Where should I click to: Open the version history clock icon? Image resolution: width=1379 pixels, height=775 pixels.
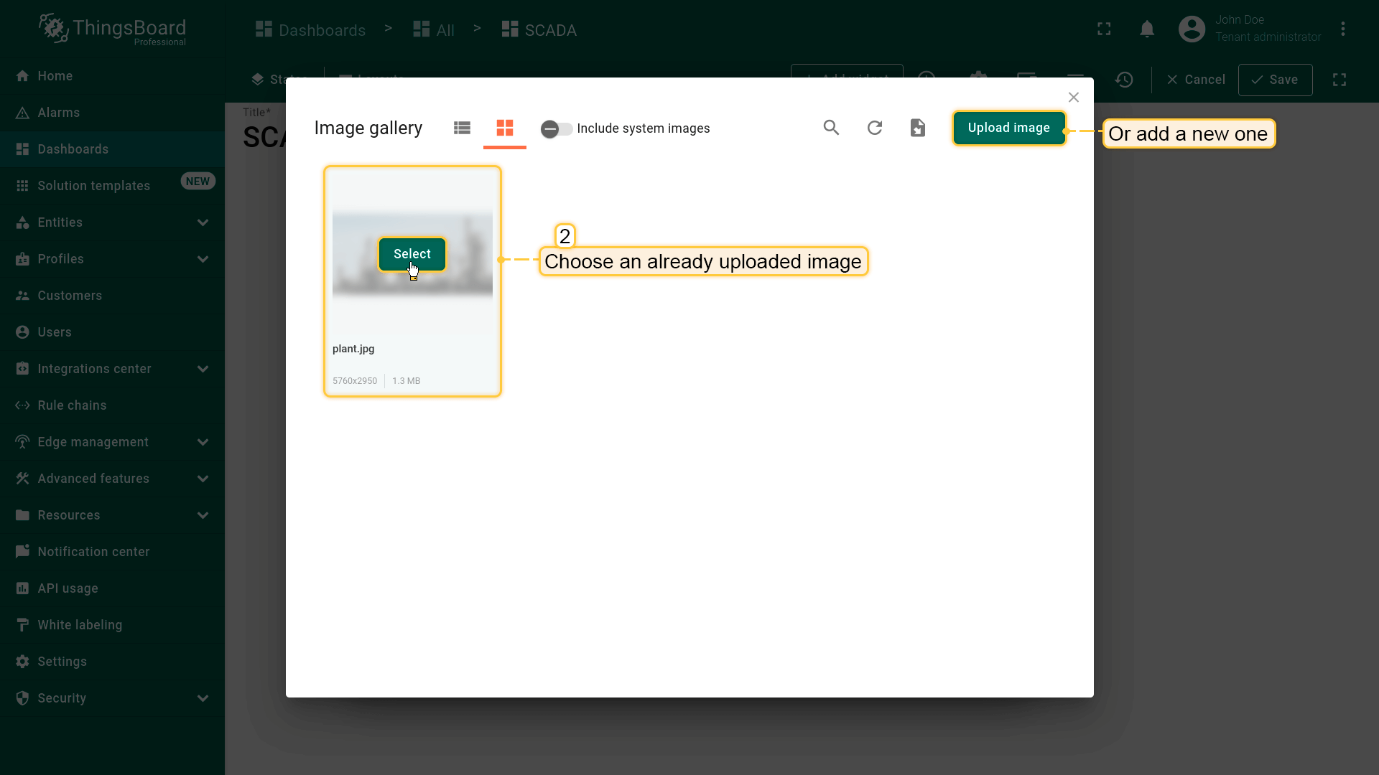click(1124, 80)
